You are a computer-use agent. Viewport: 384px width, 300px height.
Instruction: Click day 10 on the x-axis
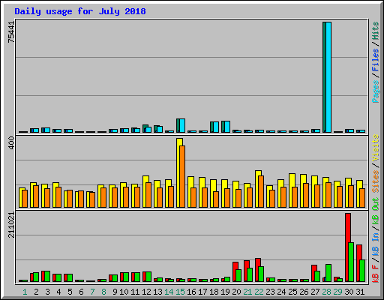[124, 292]
